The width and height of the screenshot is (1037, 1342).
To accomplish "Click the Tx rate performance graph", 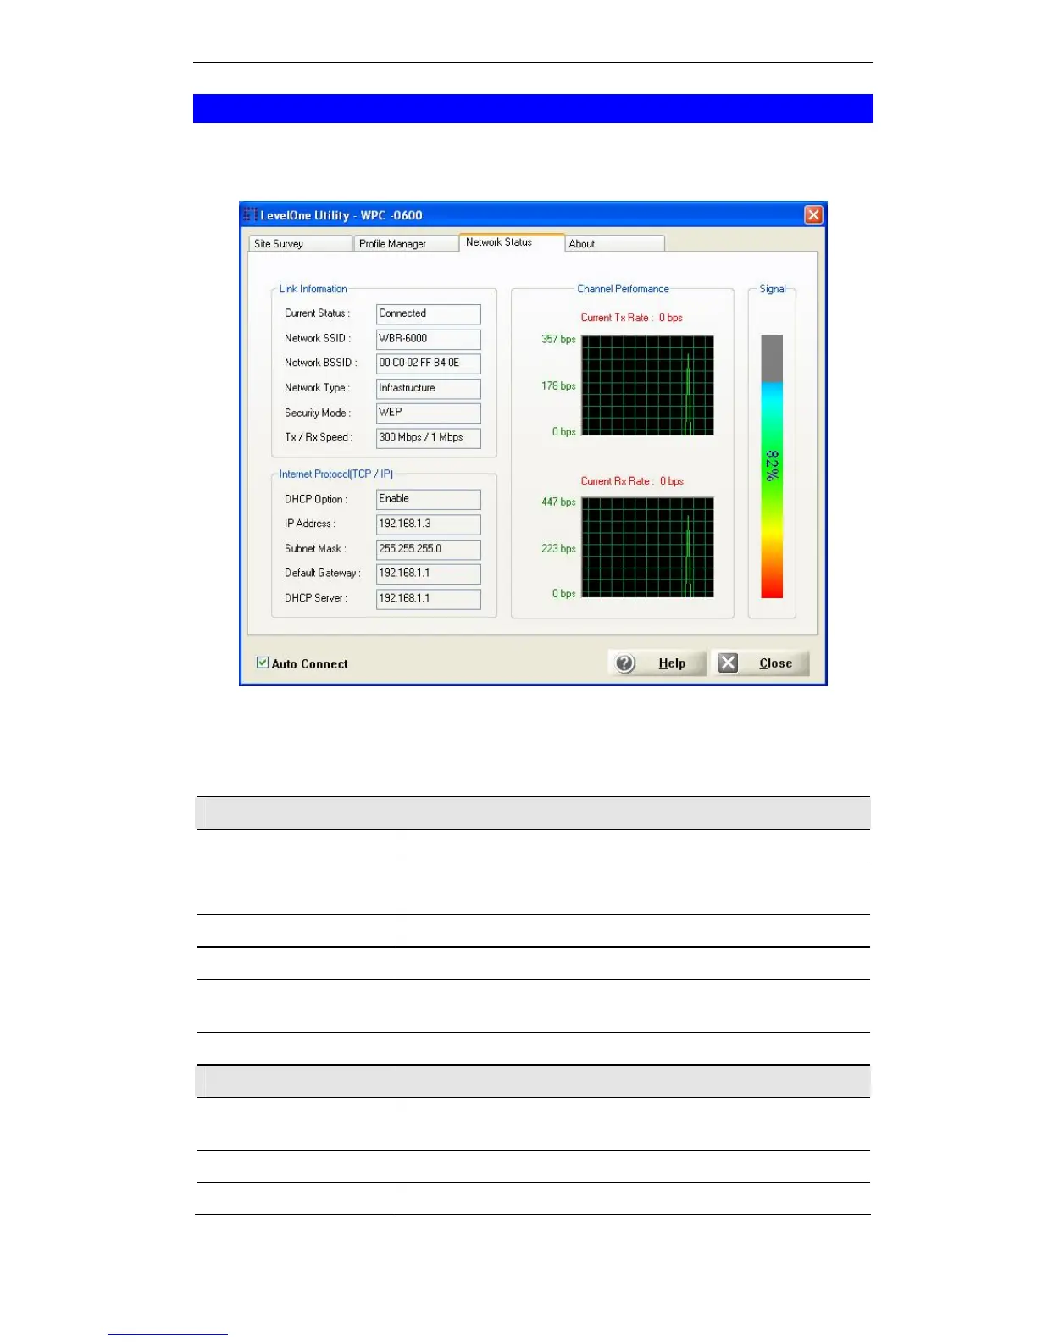I will tap(648, 385).
